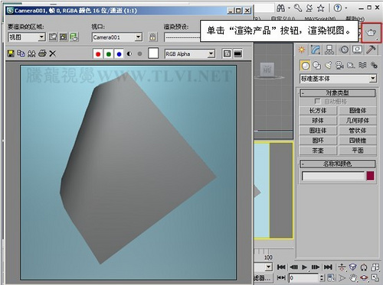This screenshot has width=383, height=285.
Task: Collapse the 名称和颜色 rollout
Action: (338, 164)
